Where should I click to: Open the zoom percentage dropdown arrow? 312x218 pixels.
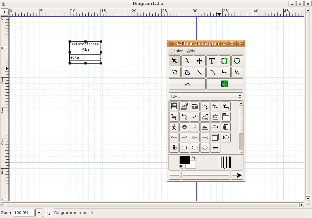[x=39, y=213]
